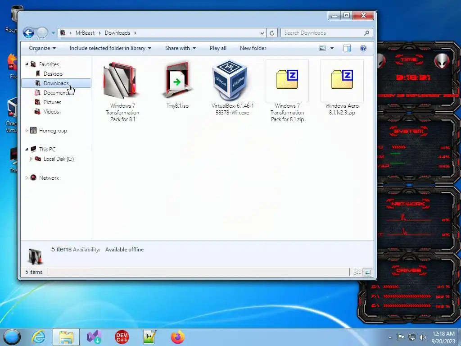The height and width of the screenshot is (346, 461).
Task: Open Visual Studio Installer from taskbar
Action: [x=94, y=337]
